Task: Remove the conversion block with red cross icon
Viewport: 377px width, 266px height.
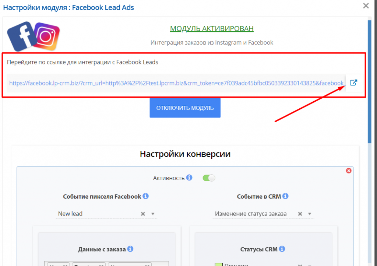Action: (x=349, y=171)
